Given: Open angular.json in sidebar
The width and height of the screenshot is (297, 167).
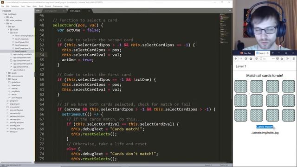Looking at the screenshot, I should coord(14,104).
